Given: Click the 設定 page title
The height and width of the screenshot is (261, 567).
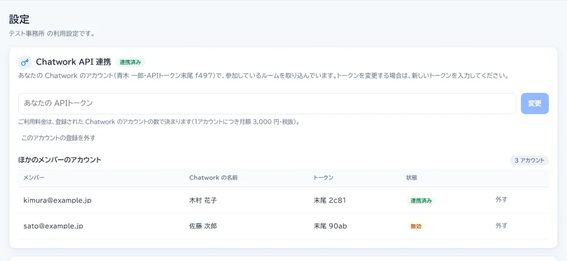Looking at the screenshot, I should point(19,19).
